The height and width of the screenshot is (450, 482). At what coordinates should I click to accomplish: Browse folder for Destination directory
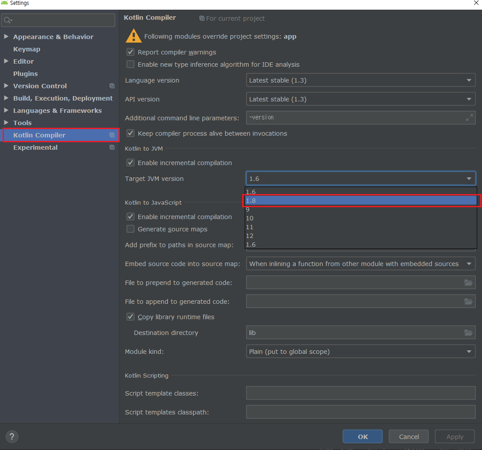pos(468,333)
